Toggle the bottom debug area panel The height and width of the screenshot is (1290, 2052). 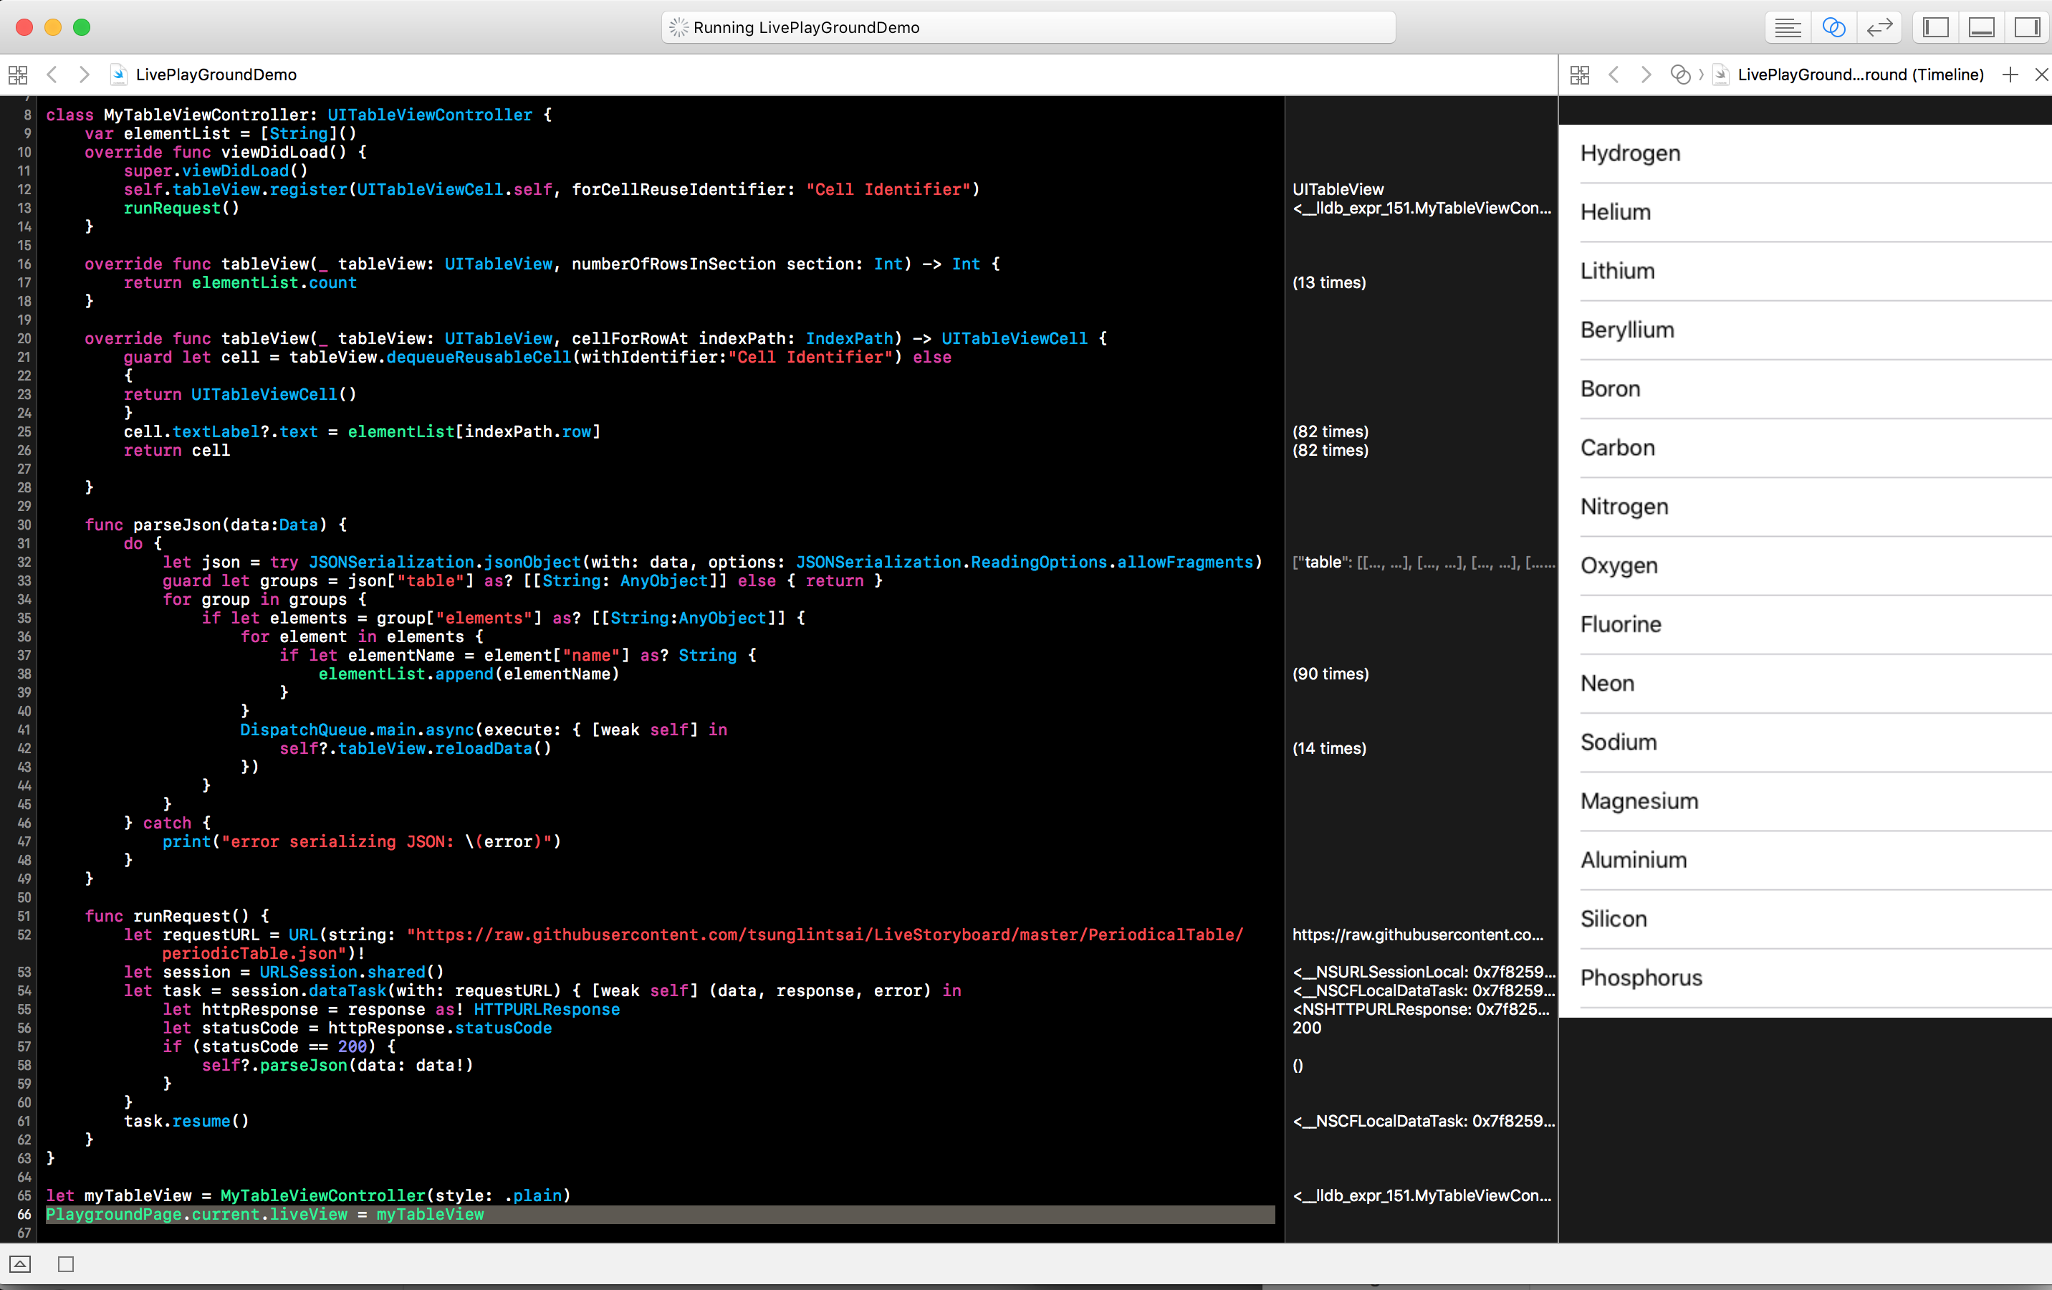[1981, 27]
